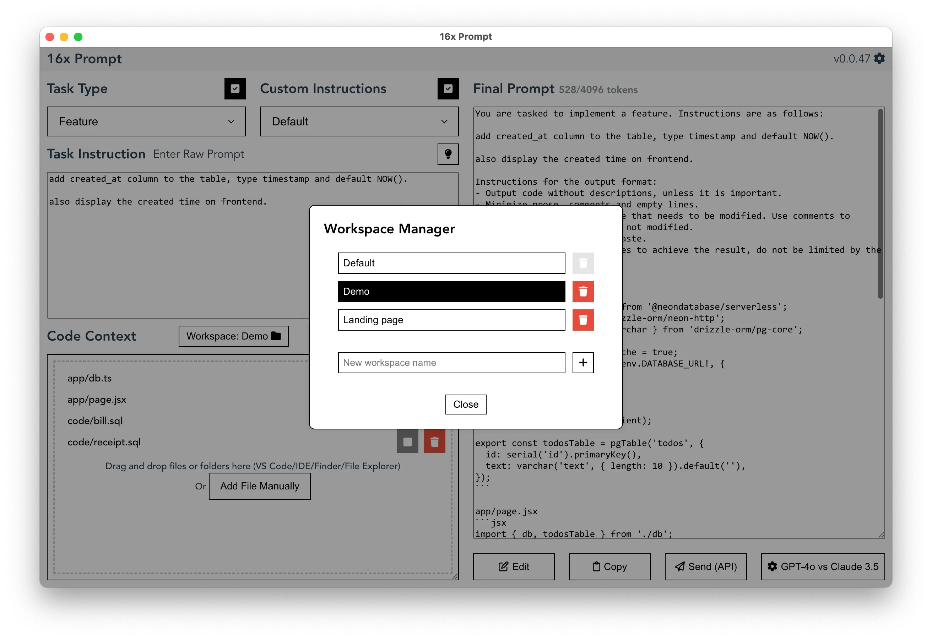Click the Workspace: Demo button
The width and height of the screenshot is (932, 640).
click(233, 336)
